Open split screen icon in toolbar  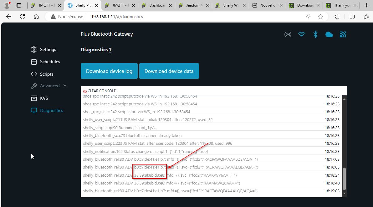pyautogui.click(x=352, y=16)
